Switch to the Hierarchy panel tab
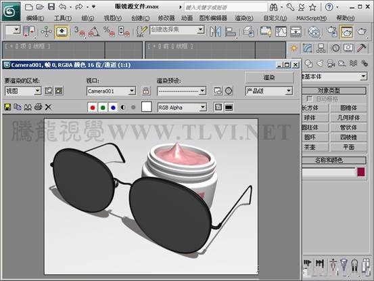This screenshot has width=374, height=281. pos(321,48)
